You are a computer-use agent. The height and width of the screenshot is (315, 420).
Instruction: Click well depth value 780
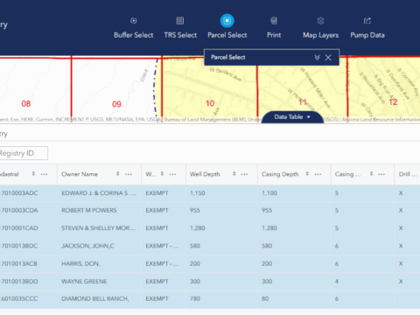pos(195,298)
